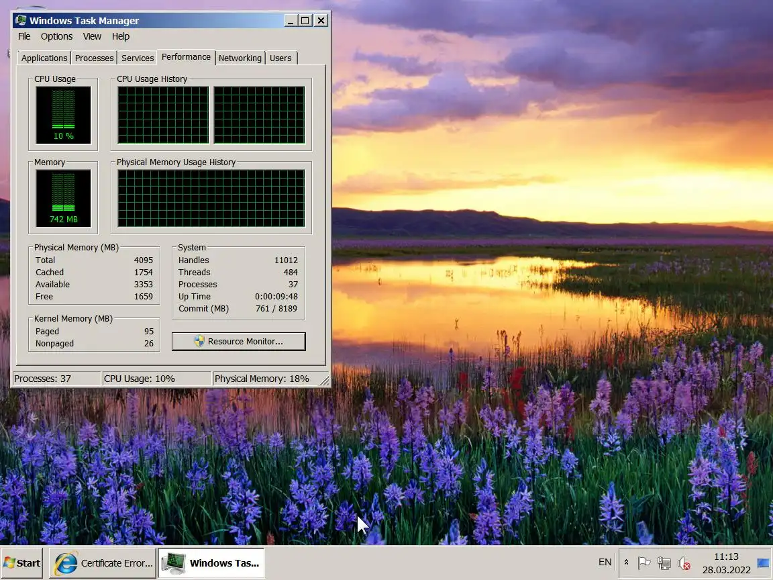The height and width of the screenshot is (580, 773).
Task: Click the Memory 742 MB meter
Action: click(x=63, y=198)
